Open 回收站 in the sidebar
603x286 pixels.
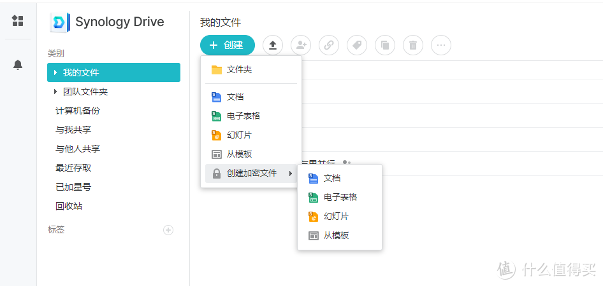69,206
